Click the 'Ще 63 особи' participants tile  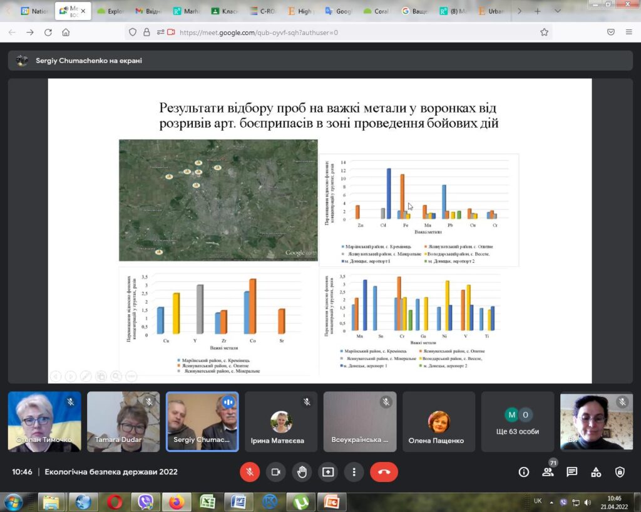[x=518, y=421]
